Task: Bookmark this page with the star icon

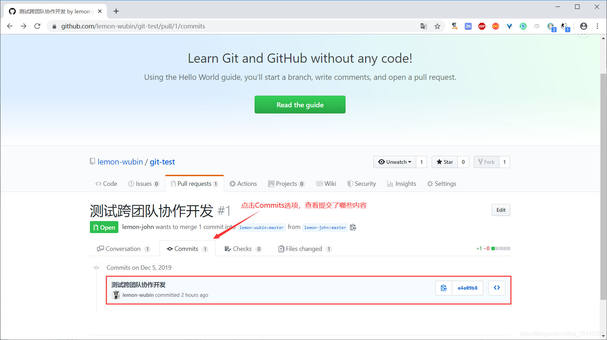Action: 437,26
